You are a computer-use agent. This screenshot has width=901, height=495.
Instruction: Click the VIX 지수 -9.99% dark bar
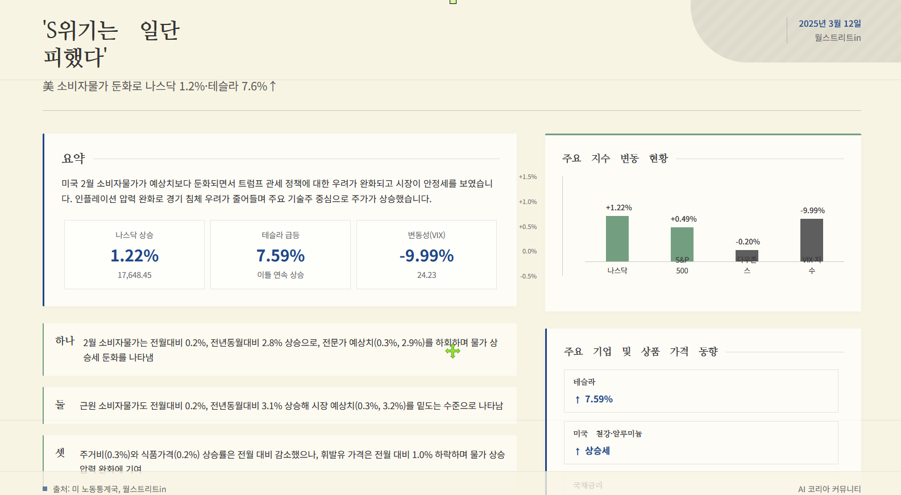point(812,240)
